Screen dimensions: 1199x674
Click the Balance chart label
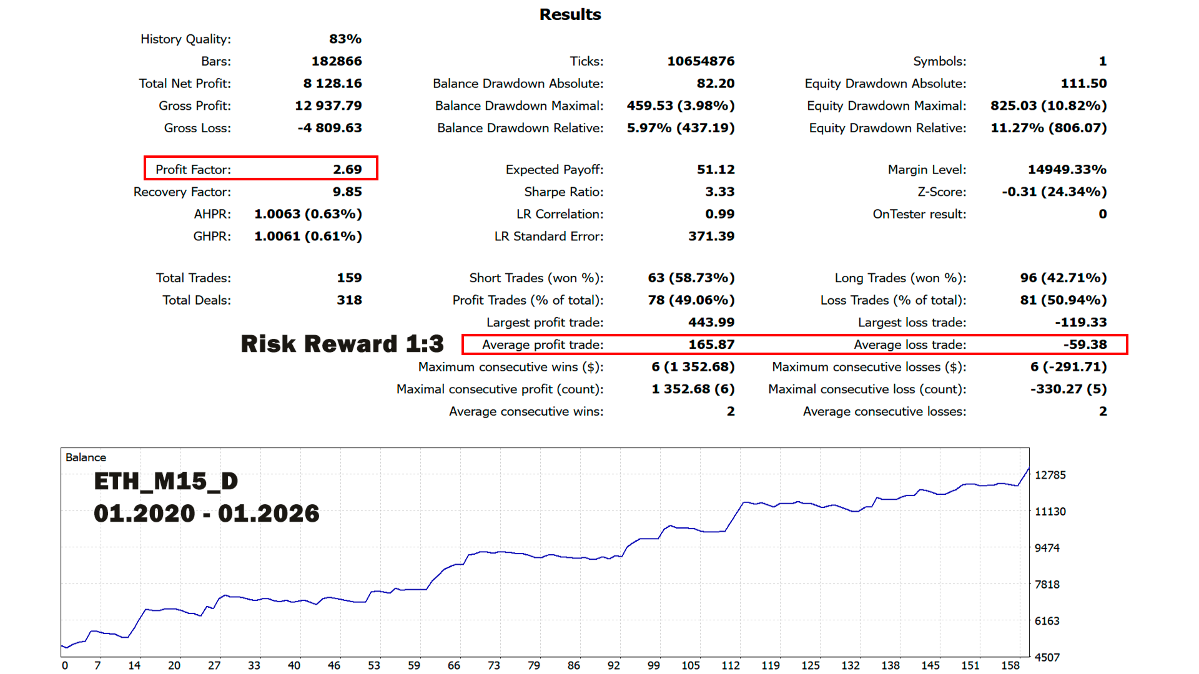pos(86,457)
